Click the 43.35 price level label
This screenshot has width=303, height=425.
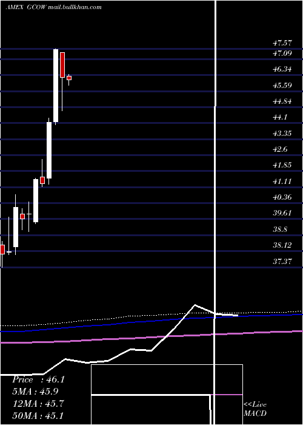pyautogui.click(x=282, y=133)
